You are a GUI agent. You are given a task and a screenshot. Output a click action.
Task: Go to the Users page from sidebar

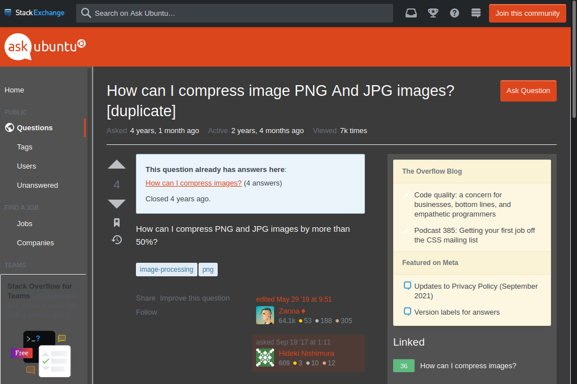(26, 166)
